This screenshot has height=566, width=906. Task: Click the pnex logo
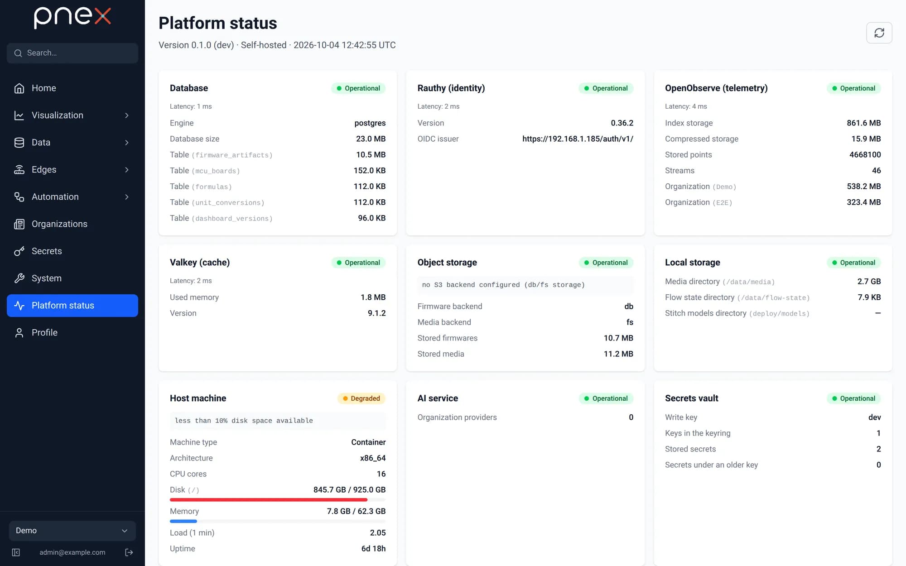pos(72,18)
